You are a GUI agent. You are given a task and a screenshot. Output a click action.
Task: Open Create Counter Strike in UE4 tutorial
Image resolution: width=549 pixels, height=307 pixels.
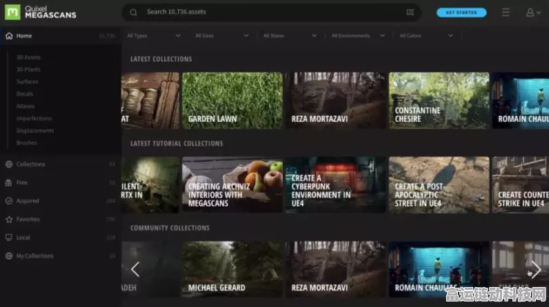click(521, 184)
